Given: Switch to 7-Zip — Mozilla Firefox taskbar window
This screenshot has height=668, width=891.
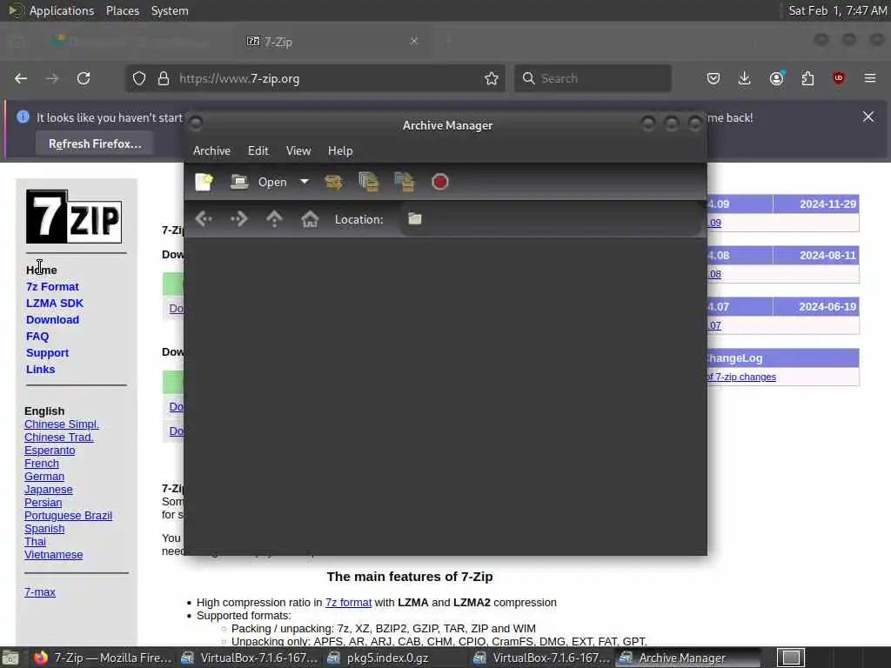Looking at the screenshot, I should pos(103,658).
